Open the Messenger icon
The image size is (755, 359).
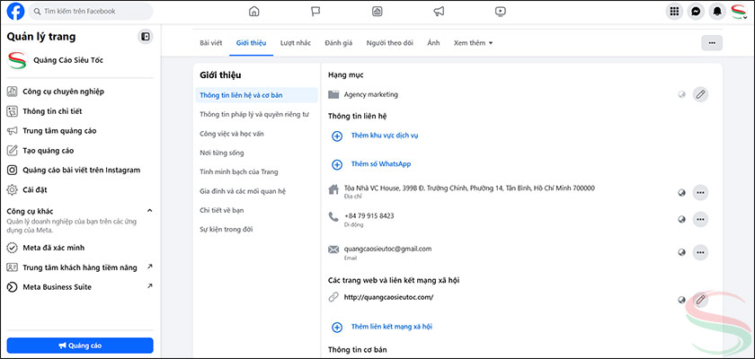[x=696, y=12]
